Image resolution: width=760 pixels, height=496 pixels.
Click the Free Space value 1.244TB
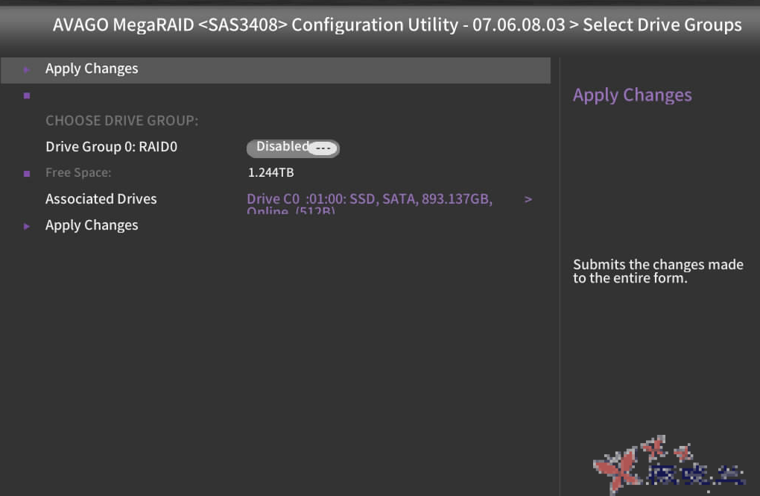coord(271,173)
